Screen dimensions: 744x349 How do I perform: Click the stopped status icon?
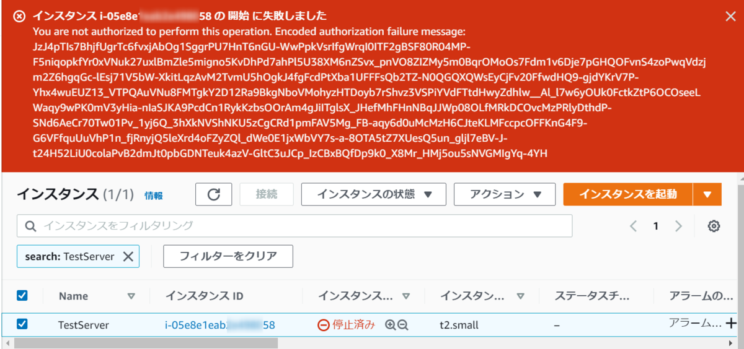coord(324,325)
